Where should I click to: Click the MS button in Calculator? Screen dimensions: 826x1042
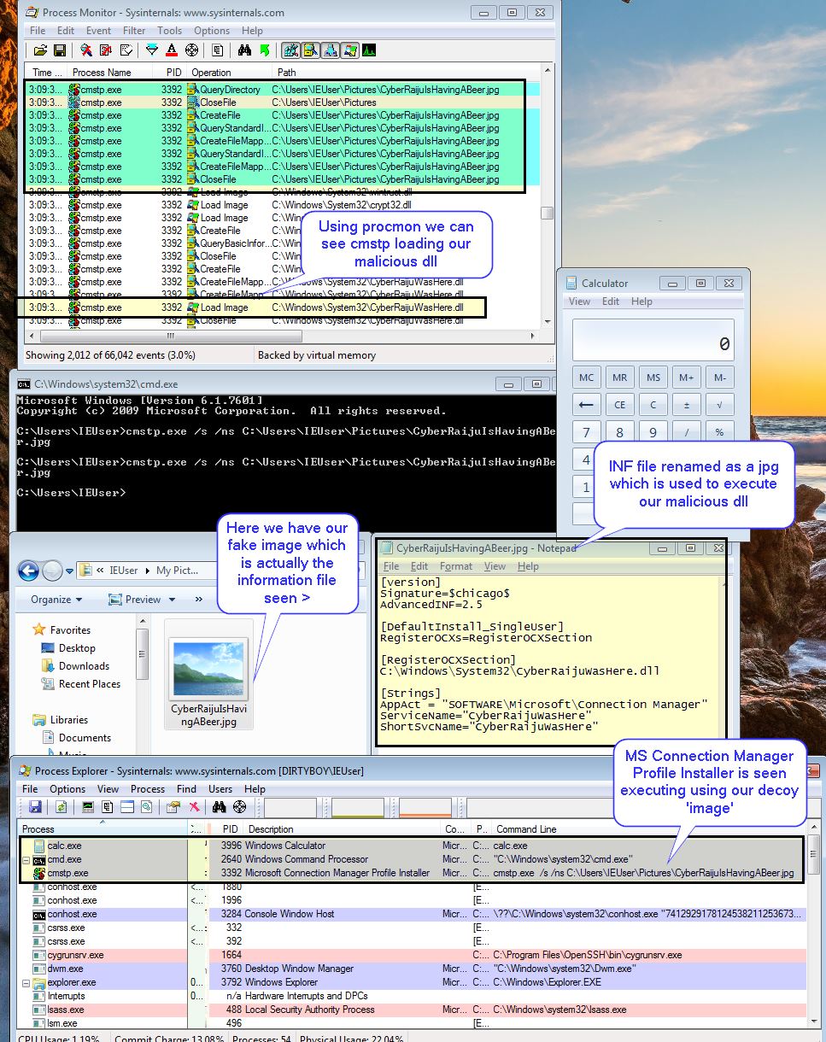(653, 378)
